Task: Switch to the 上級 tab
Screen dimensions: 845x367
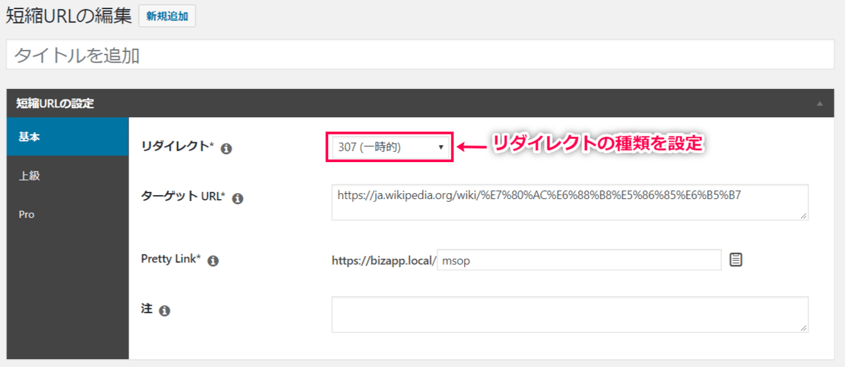Action: coord(67,176)
